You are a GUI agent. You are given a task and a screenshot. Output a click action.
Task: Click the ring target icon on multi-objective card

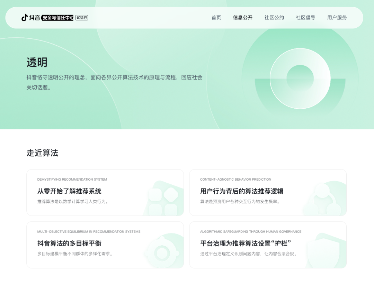(162, 253)
